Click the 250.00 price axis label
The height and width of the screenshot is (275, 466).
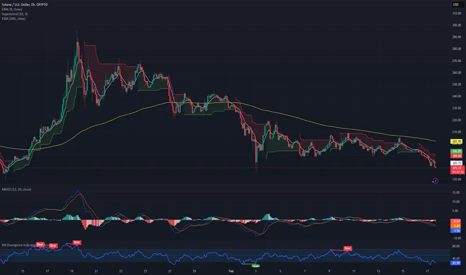(x=456, y=84)
